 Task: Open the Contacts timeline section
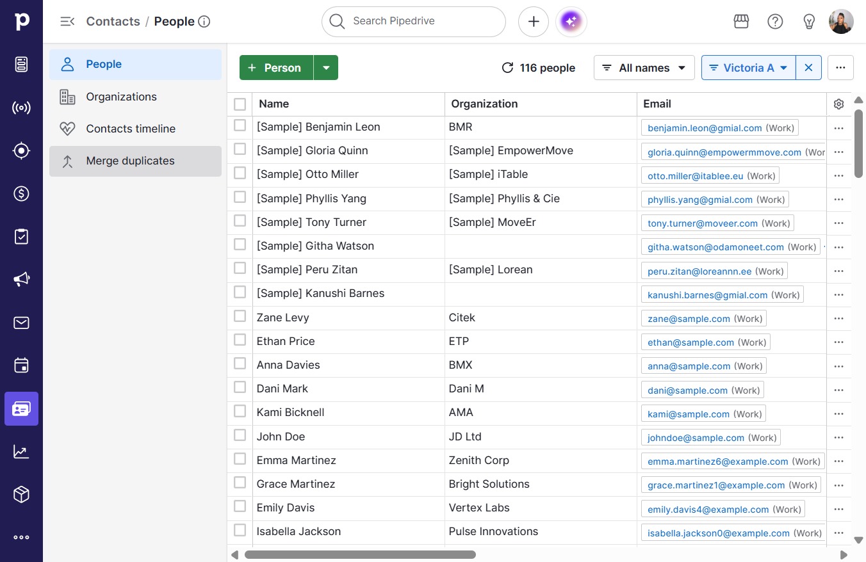click(x=135, y=129)
